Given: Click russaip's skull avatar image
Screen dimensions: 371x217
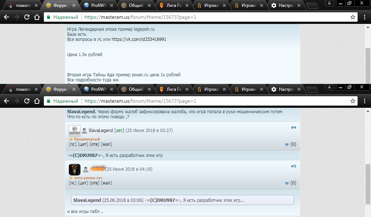Looking at the screenshot, I should [75, 169].
